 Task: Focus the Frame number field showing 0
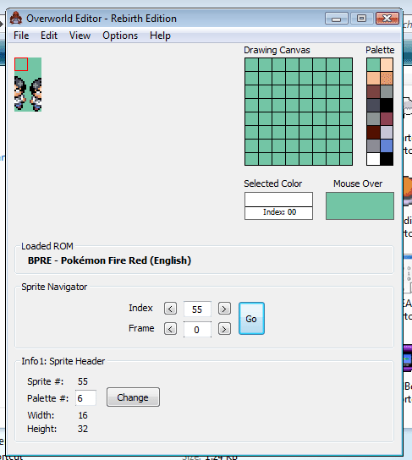(197, 329)
